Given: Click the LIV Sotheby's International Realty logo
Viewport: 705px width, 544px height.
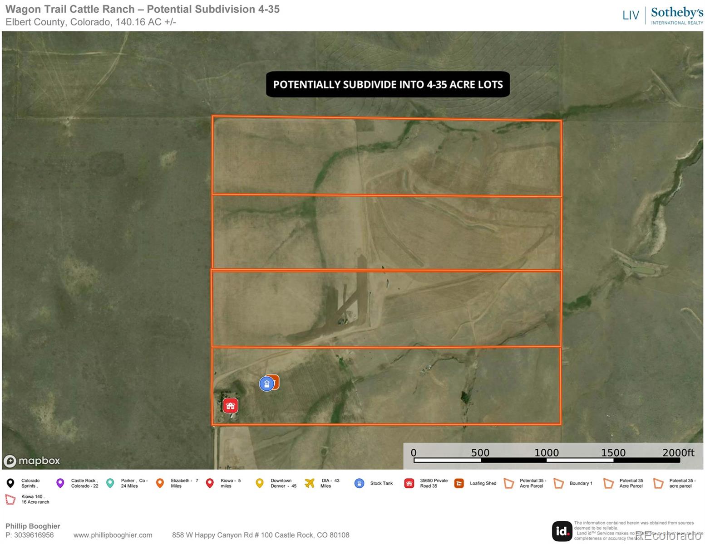Looking at the screenshot, I should [663, 15].
